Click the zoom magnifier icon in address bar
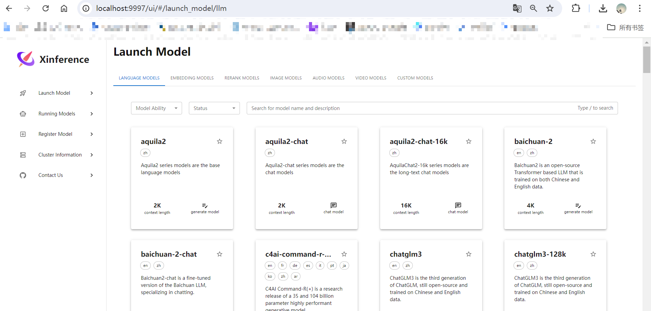This screenshot has width=651, height=311. tap(534, 8)
